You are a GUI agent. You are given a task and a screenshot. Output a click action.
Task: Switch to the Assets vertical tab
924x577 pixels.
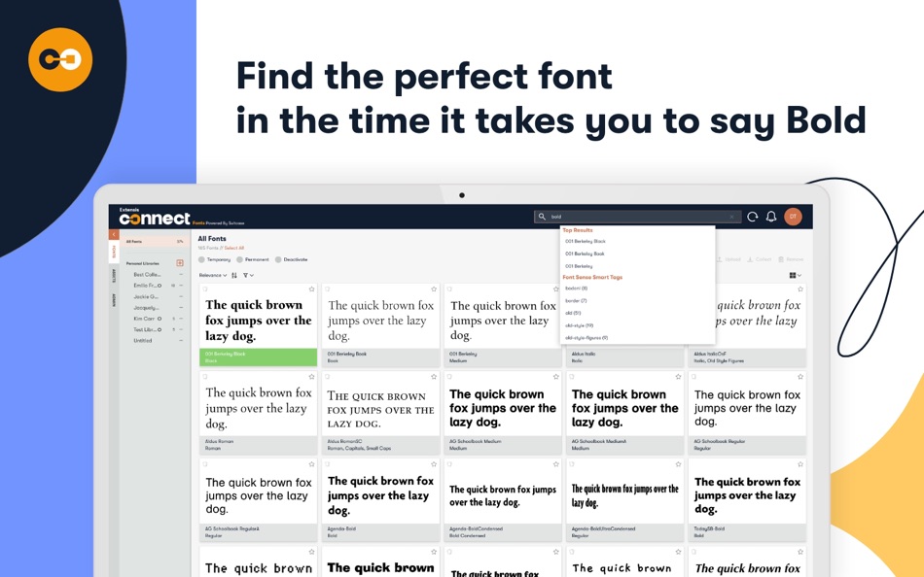pyautogui.click(x=114, y=276)
